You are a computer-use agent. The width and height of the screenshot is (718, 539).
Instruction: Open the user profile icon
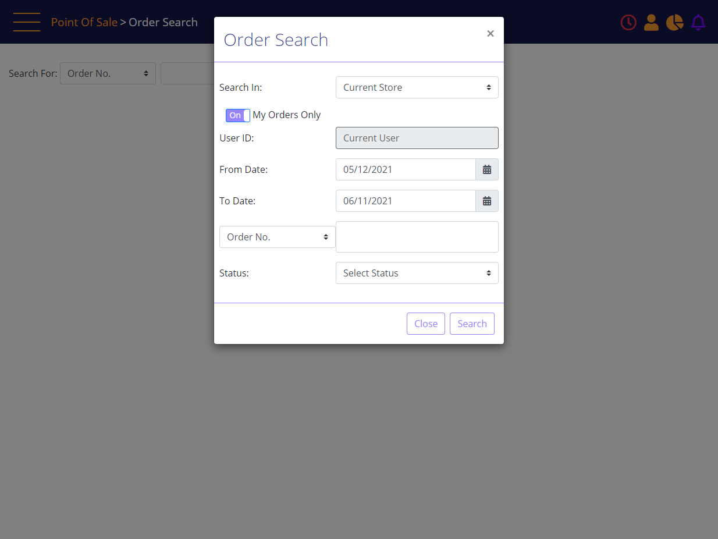point(651,23)
